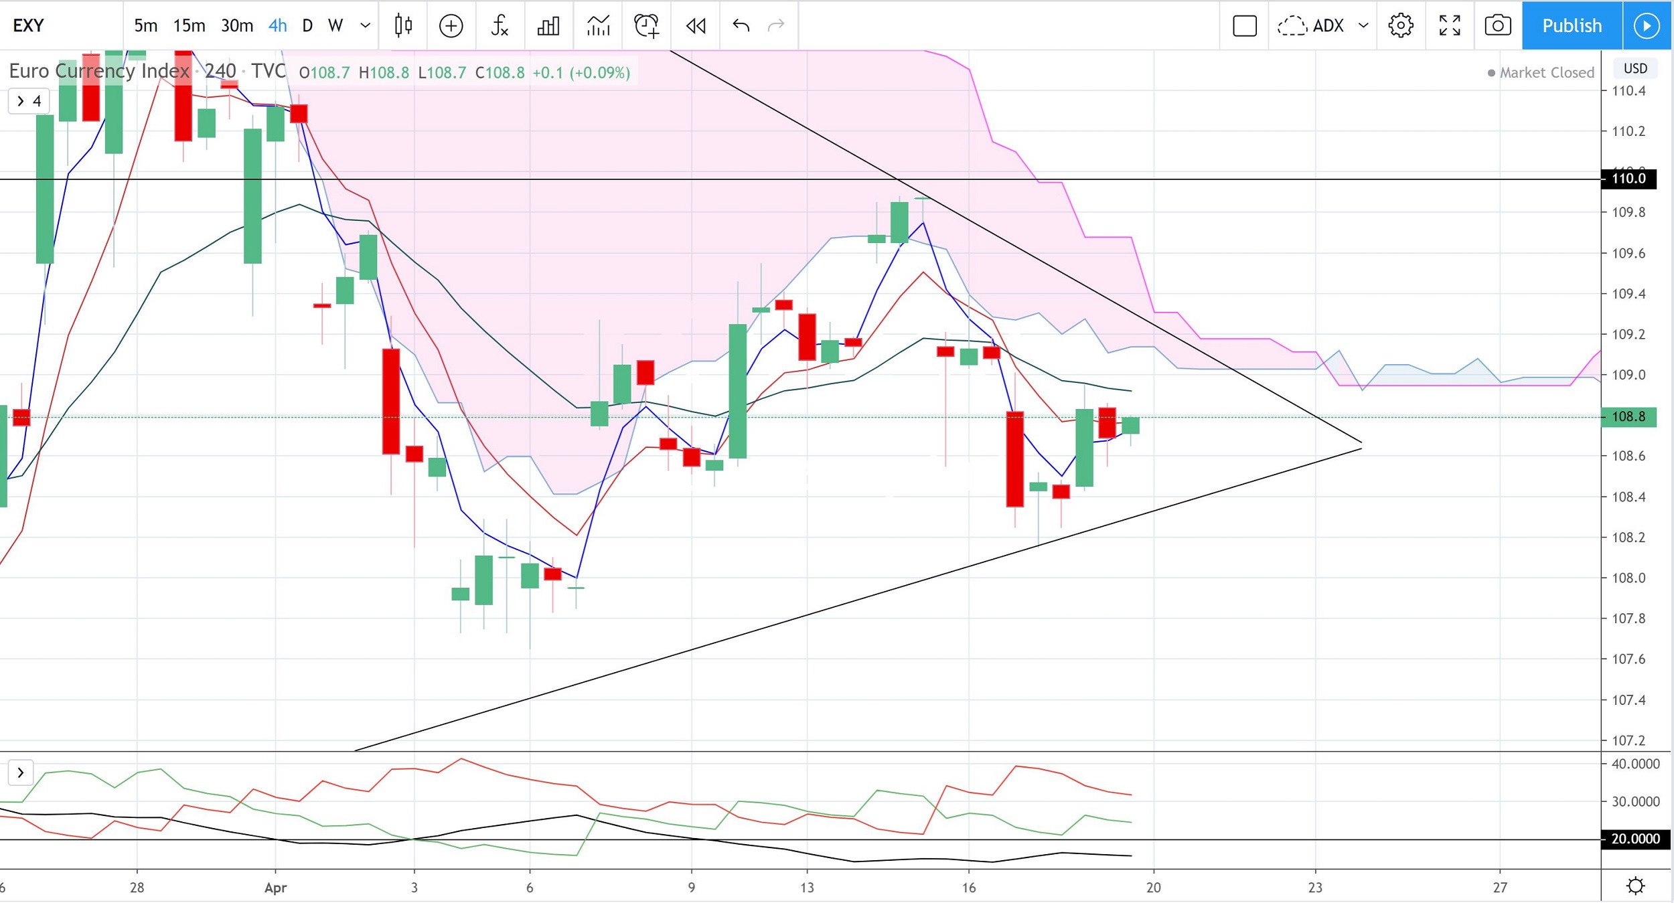Start bar replay with the rewind icon
The image size is (1674, 903).
coord(696,25)
